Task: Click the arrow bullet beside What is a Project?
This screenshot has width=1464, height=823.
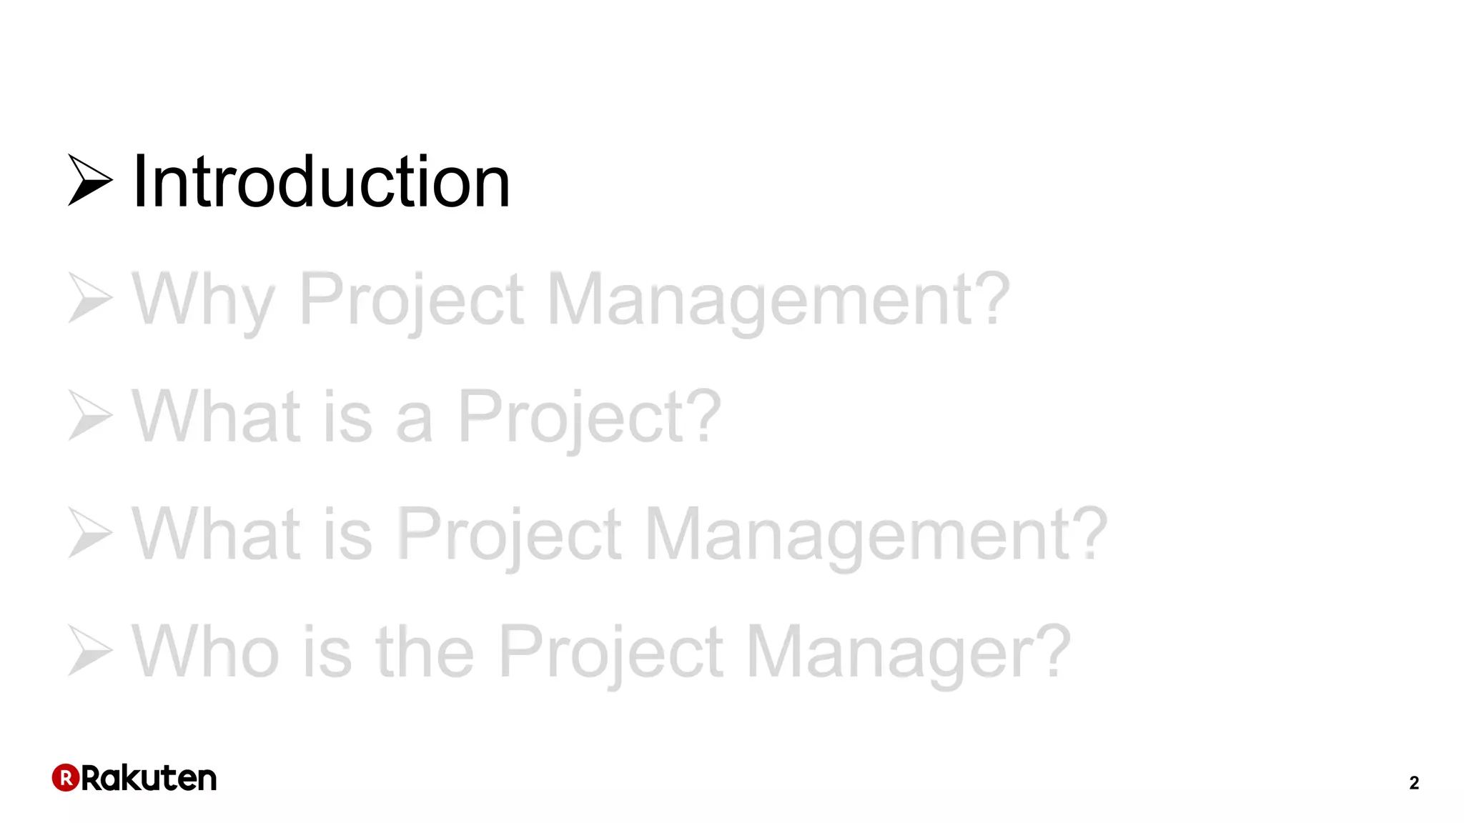Action: [90, 415]
